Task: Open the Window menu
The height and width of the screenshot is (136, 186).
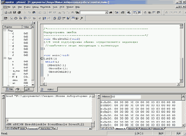Action: point(70,7)
